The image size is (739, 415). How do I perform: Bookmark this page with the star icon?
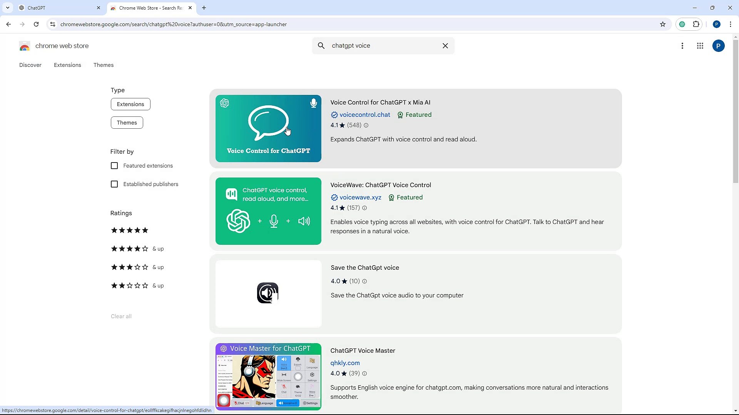663,24
